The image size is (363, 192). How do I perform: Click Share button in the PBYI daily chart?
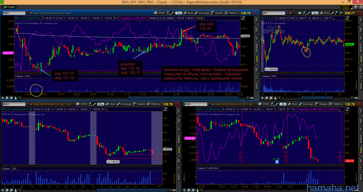tap(264, 104)
